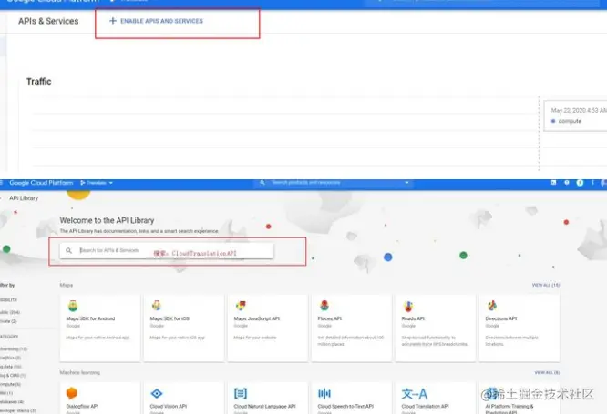Click the Places API pin icon
This screenshot has width=607, height=414.
click(324, 306)
